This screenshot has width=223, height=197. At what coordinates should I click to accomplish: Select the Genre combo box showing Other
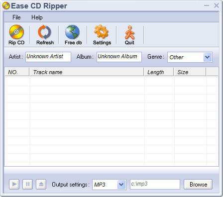pos(190,57)
